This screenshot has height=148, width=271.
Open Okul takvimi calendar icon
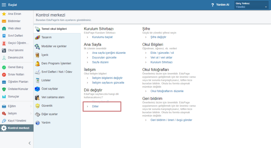point(4,50)
